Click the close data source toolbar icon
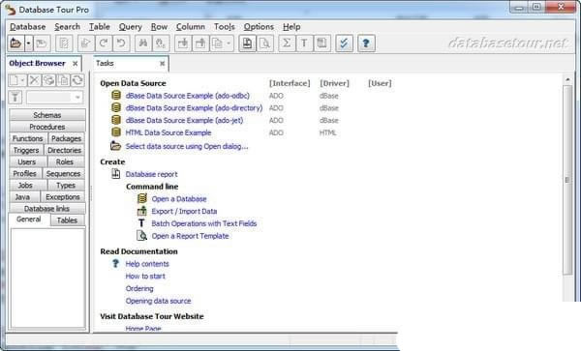Viewport: 581px width, 351px height. point(42,44)
